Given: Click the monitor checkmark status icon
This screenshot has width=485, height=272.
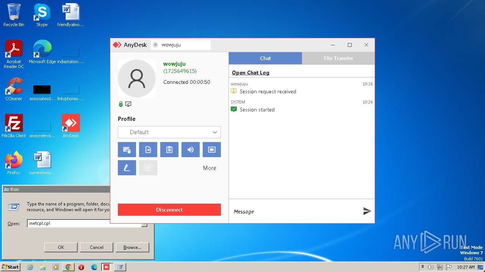Looking at the screenshot, I should pos(128,104).
